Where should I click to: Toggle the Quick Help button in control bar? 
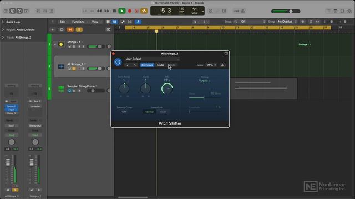coord(20,11)
